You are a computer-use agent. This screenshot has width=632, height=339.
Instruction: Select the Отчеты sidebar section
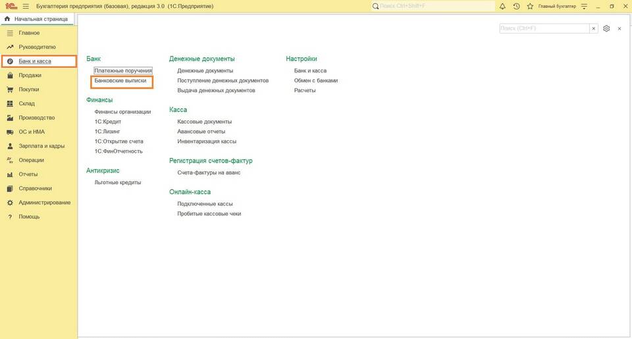pyautogui.click(x=28, y=174)
